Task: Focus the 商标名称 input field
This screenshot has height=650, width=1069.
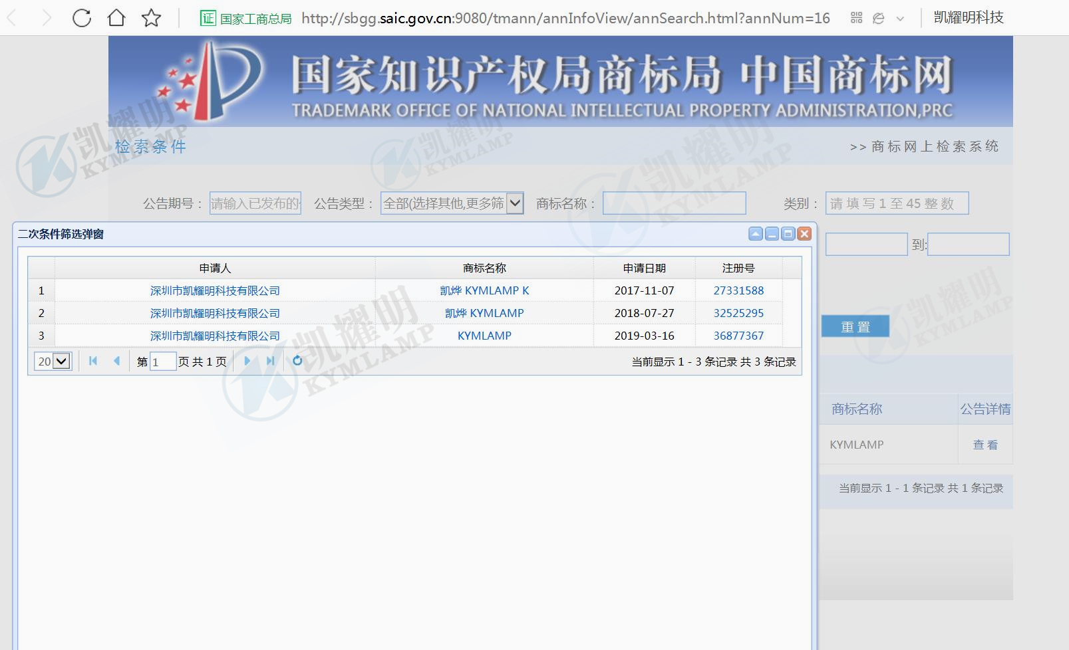Action: pos(674,203)
